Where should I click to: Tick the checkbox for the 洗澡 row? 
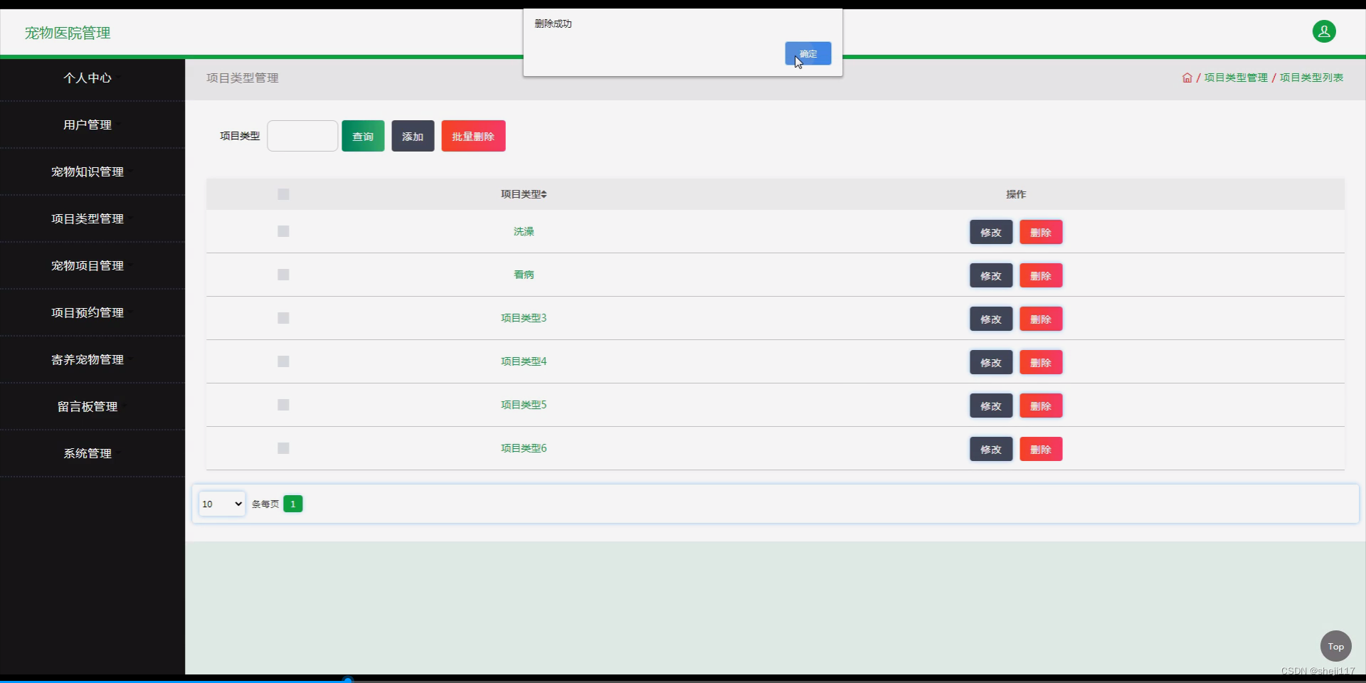283,231
